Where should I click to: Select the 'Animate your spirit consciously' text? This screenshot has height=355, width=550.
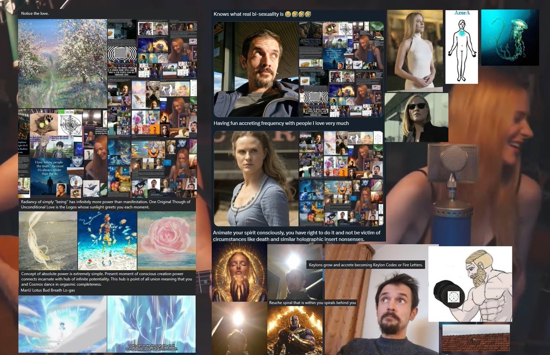296,236
